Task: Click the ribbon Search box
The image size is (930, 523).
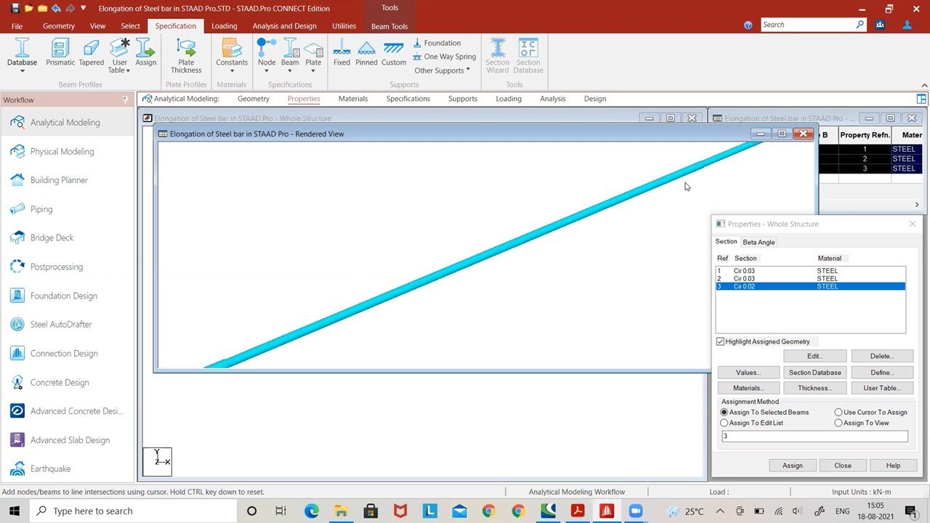Action: (813, 25)
